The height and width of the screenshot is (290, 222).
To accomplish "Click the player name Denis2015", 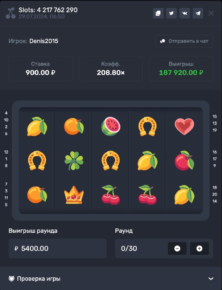I will click(x=44, y=41).
